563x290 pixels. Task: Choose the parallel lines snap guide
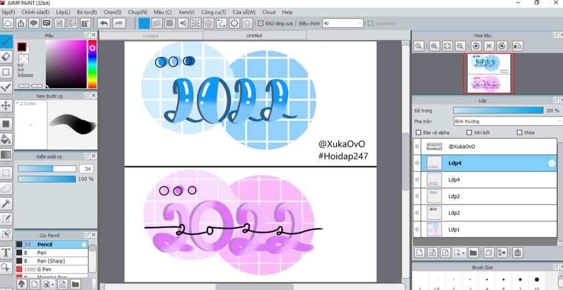click(x=157, y=23)
